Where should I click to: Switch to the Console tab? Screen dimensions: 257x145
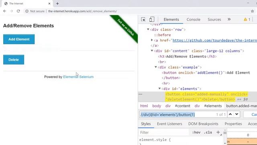tap(194, 19)
